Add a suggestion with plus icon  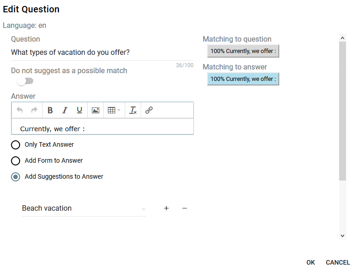(166, 208)
